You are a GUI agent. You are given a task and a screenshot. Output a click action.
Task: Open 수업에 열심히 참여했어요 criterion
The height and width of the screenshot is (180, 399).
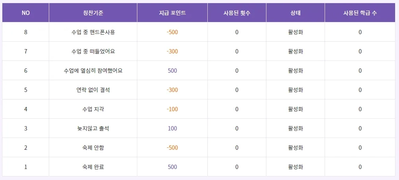click(93, 71)
